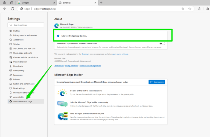
Task: Close the Settings tab
Action: point(95,3)
